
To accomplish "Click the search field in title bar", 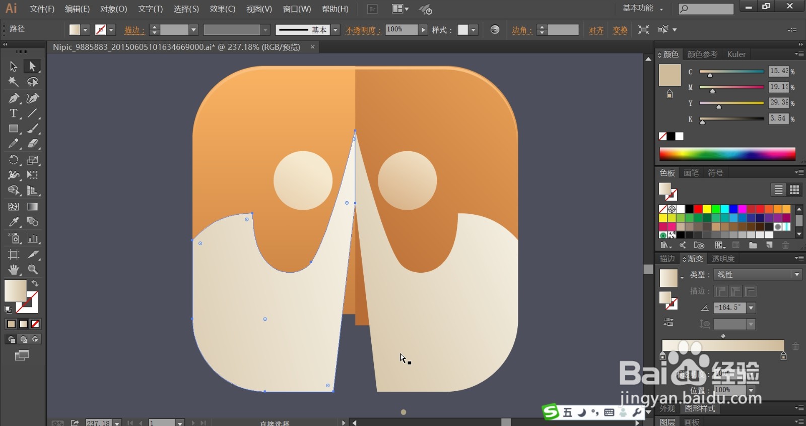I will tap(706, 9).
